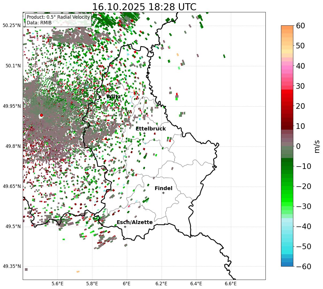Click the 50.1°N latitude label
This screenshot has height=289, width=323.
tap(13, 66)
